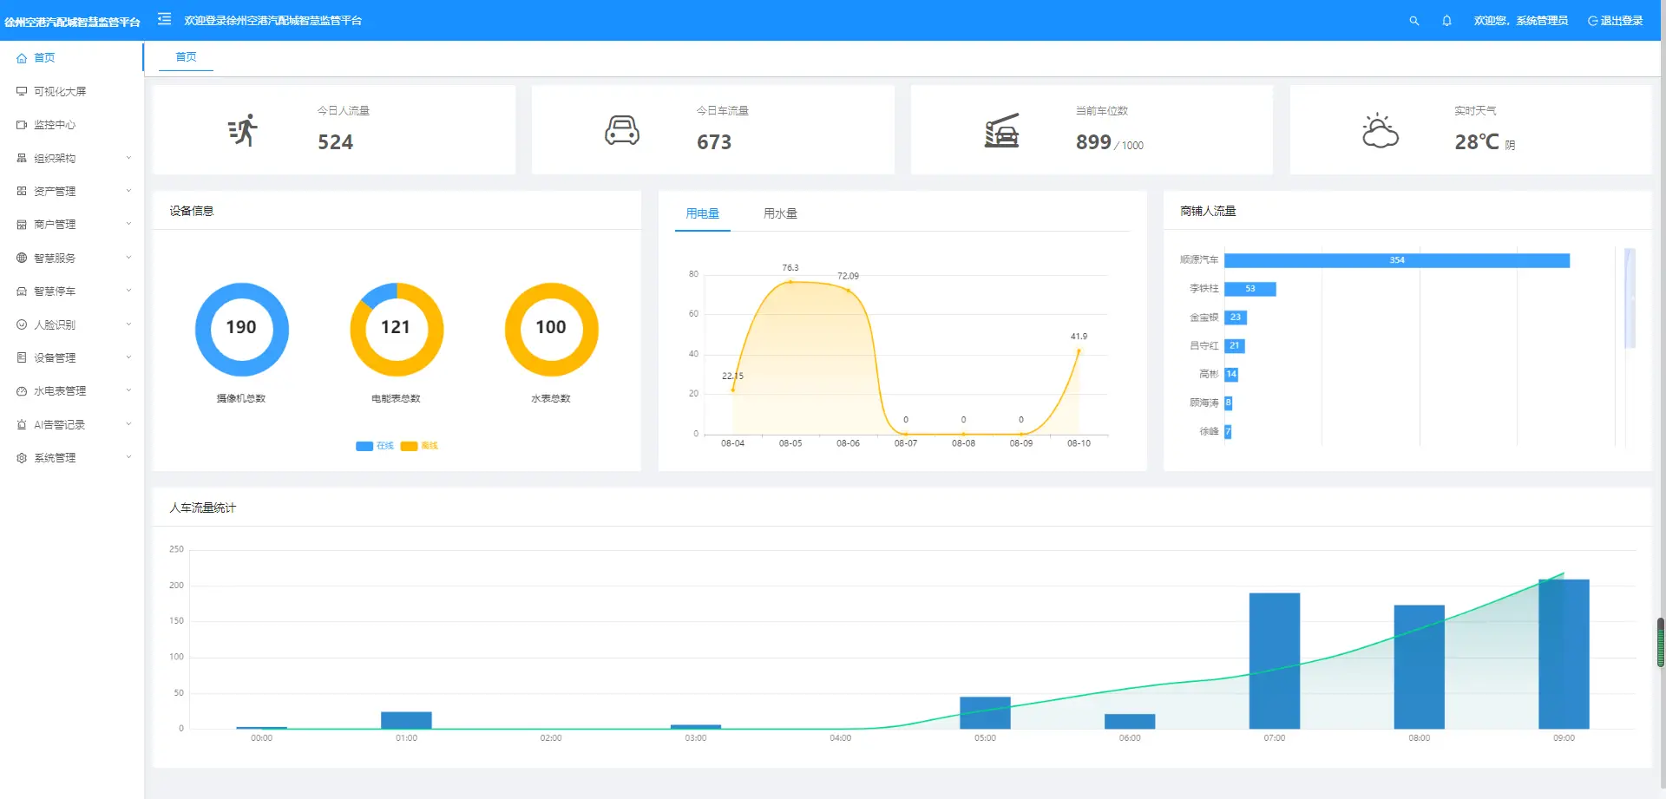Click the 智慧服务 globe icon

22,258
